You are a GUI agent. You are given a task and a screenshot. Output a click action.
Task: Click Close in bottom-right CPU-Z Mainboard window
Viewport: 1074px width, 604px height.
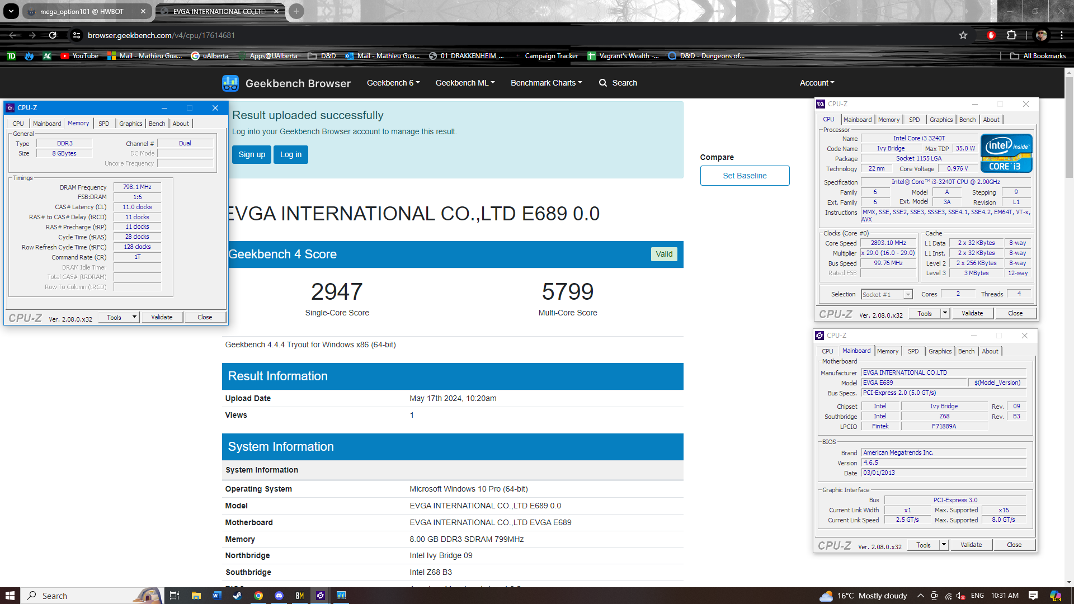click(x=1014, y=545)
